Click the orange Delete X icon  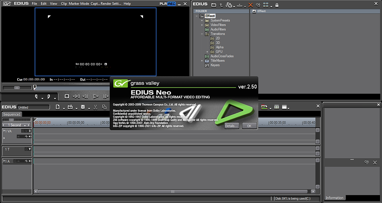(250, 5)
